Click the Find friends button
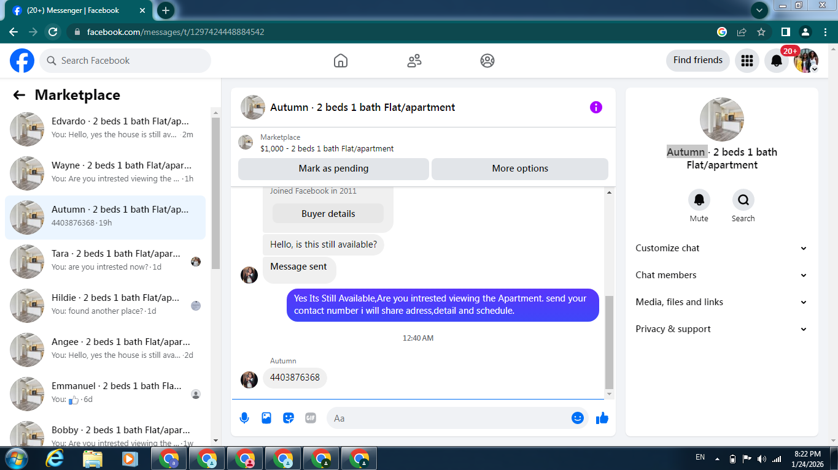 698,60
